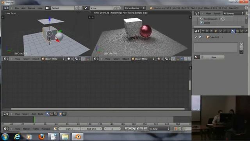Open the Object menu in rendered viewport header
250x141 pixels.
point(126,59)
